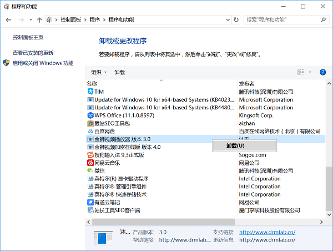Viewport: 333px width, 251px height.
Task: Open the 支持链接 drmfab.cn hyperlink
Action: 267,232
